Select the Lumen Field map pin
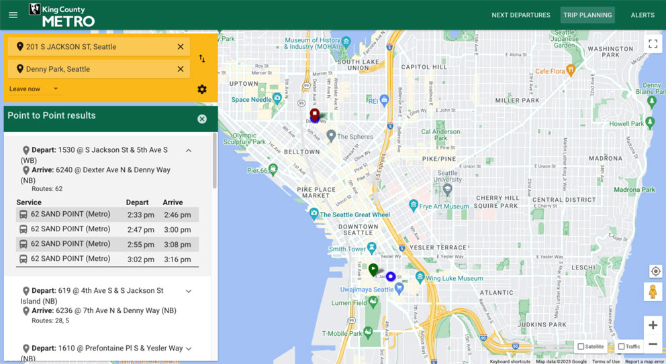 373,302
